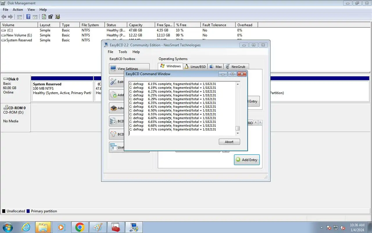
Task: Sort by the Layout column header
Action: pos(49,25)
